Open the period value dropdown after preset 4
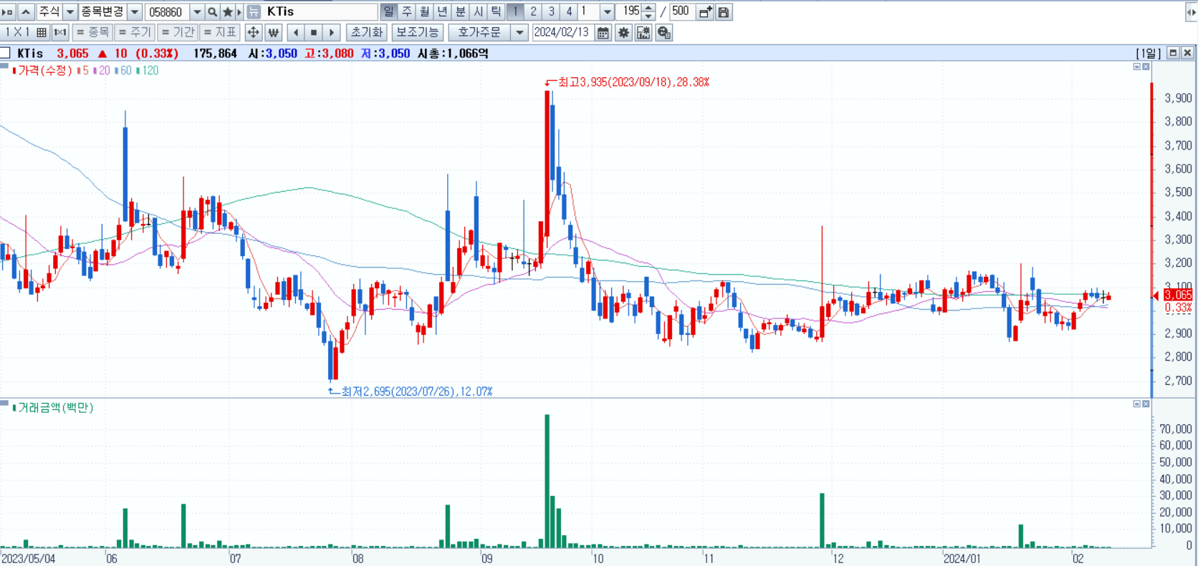 pyautogui.click(x=607, y=12)
